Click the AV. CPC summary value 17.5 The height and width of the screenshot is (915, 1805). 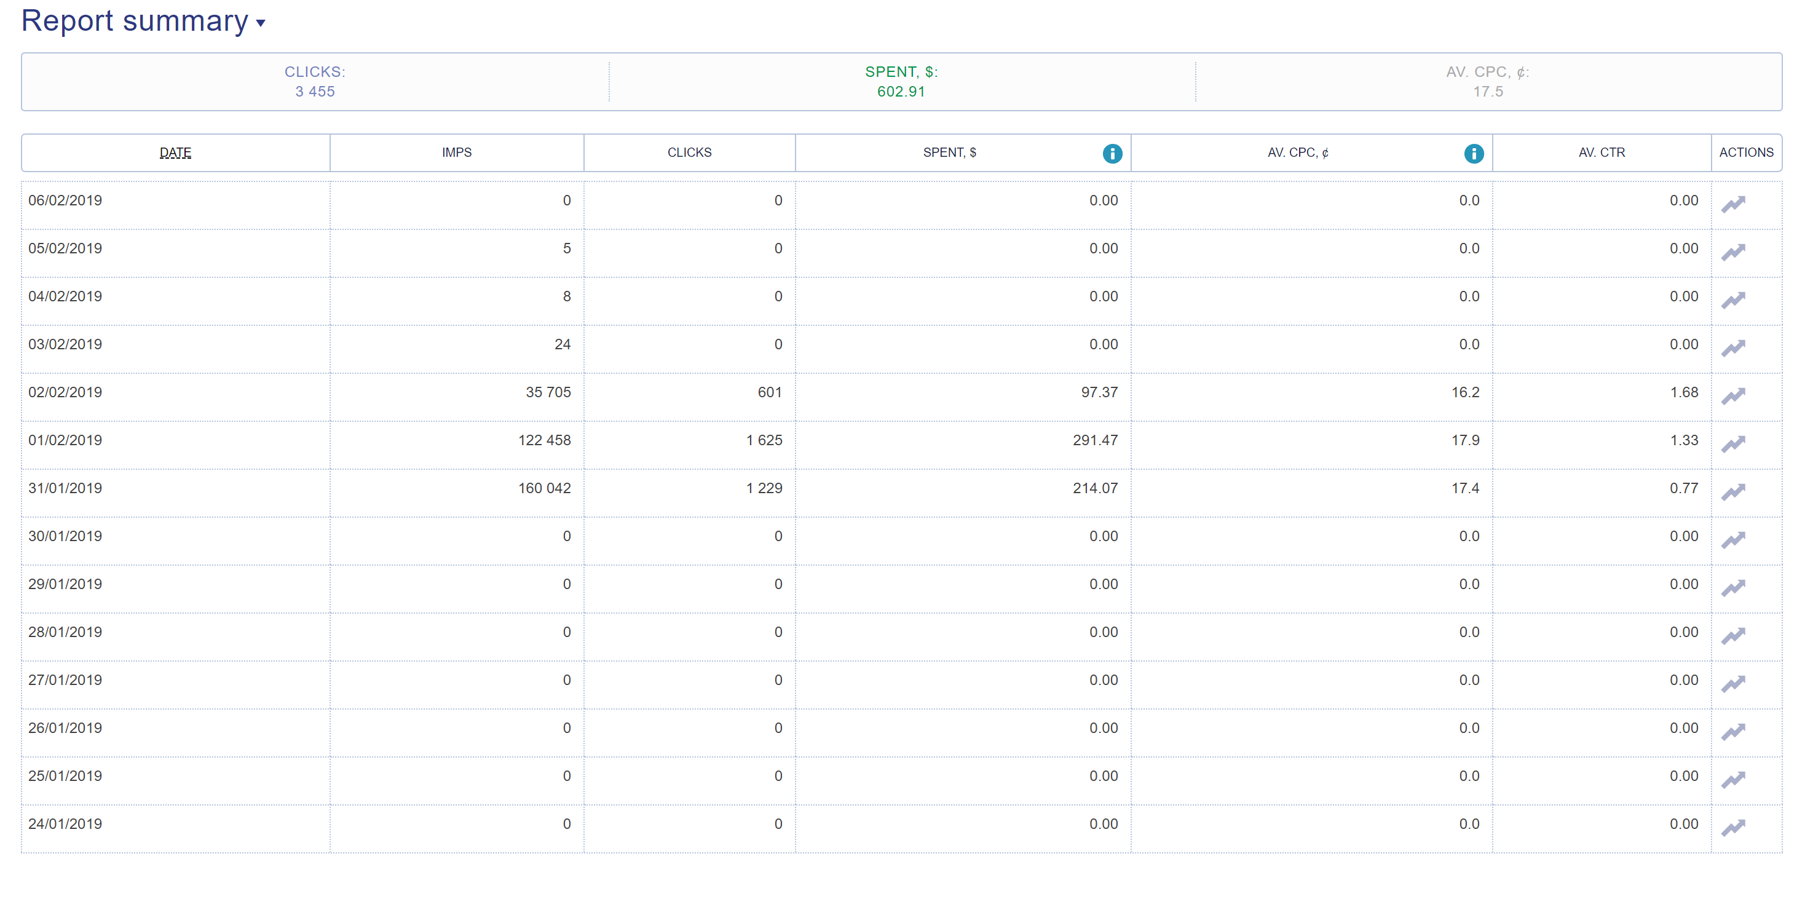1488,92
